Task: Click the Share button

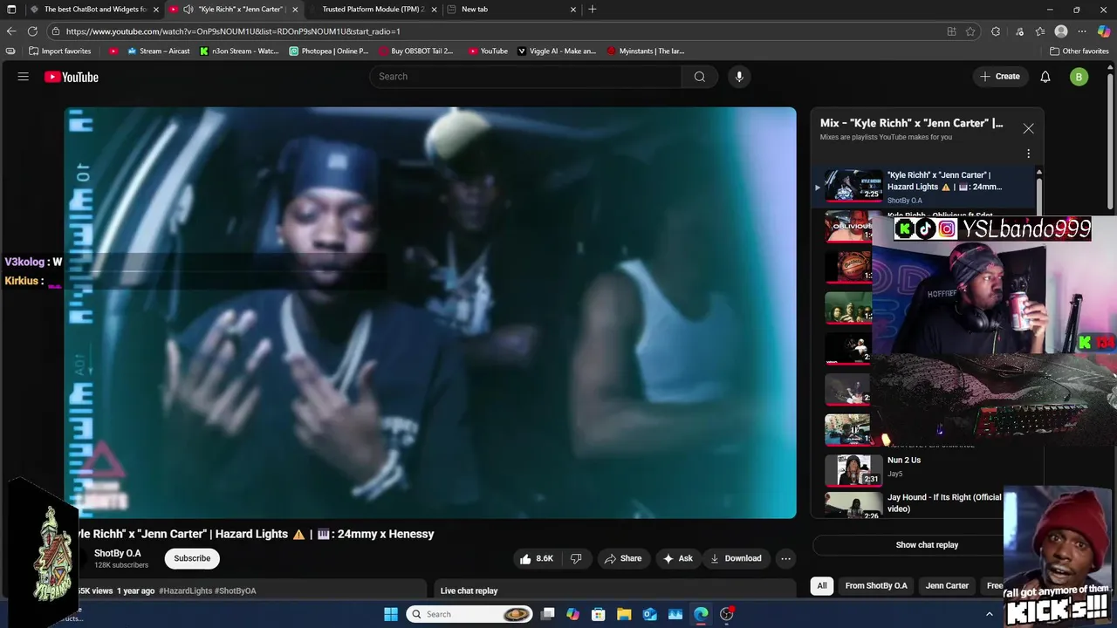Action: 623,558
